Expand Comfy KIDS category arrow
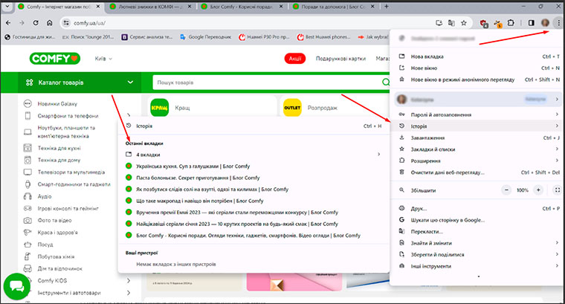 129,281
